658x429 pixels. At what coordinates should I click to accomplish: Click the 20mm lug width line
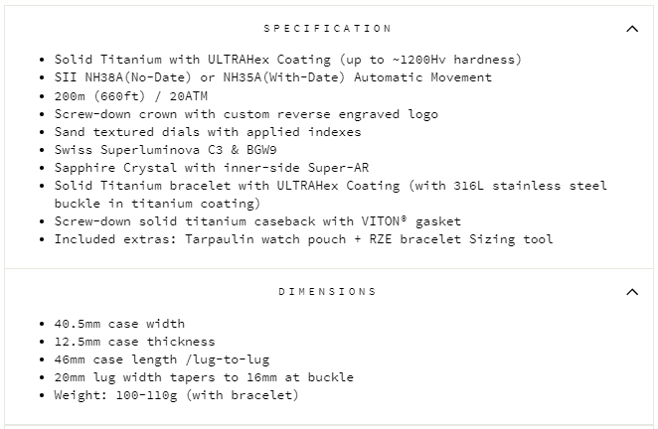pyautogui.click(x=204, y=377)
